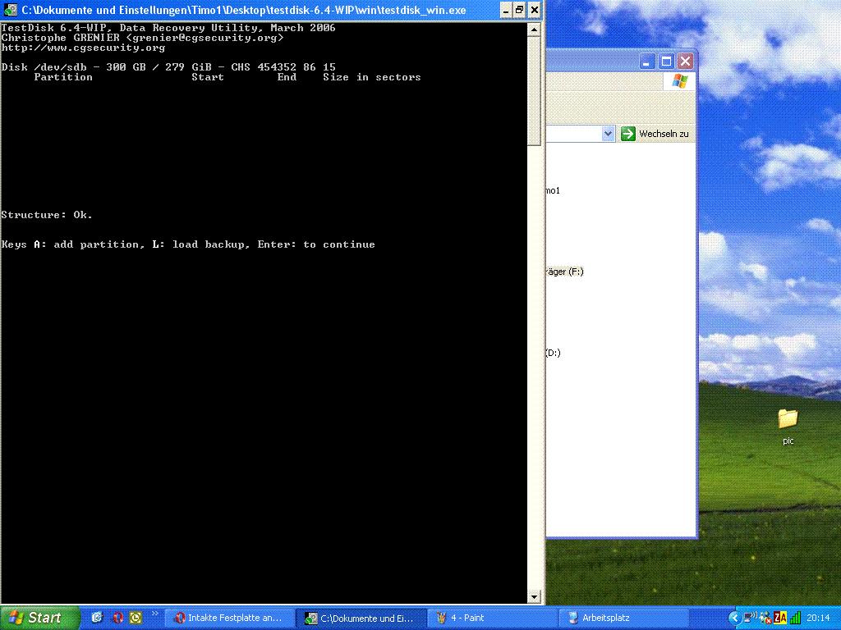The width and height of the screenshot is (841, 630).
Task: Open the address bar dropdown in Arbeitsplatz
Action: tap(607, 134)
